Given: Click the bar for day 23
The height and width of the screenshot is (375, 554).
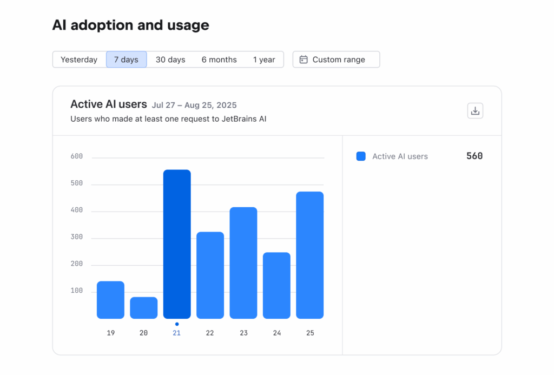Looking at the screenshot, I should (x=243, y=263).
